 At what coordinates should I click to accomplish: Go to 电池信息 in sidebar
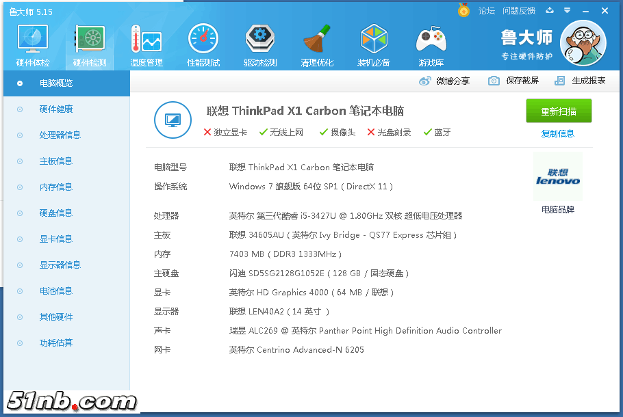56,291
